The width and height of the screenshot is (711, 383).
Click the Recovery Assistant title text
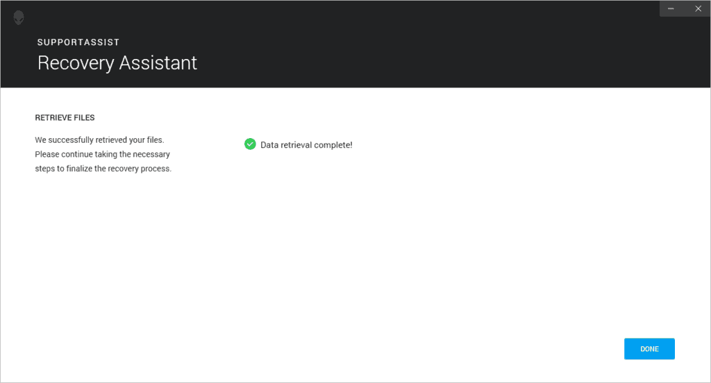coord(117,63)
